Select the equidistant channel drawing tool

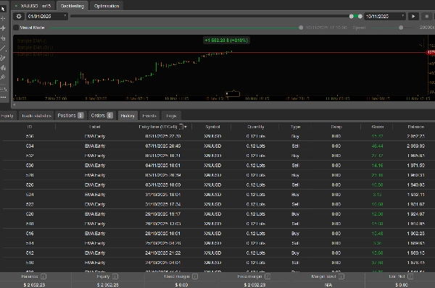pos(3,58)
